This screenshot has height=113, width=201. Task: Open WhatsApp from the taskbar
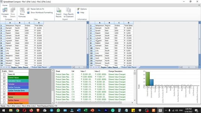click(58, 110)
